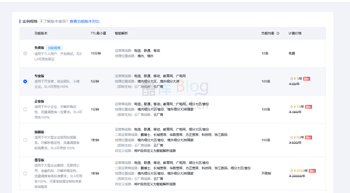Click the 计费价格 column header
This screenshot has height=193, width=350.
295,33
